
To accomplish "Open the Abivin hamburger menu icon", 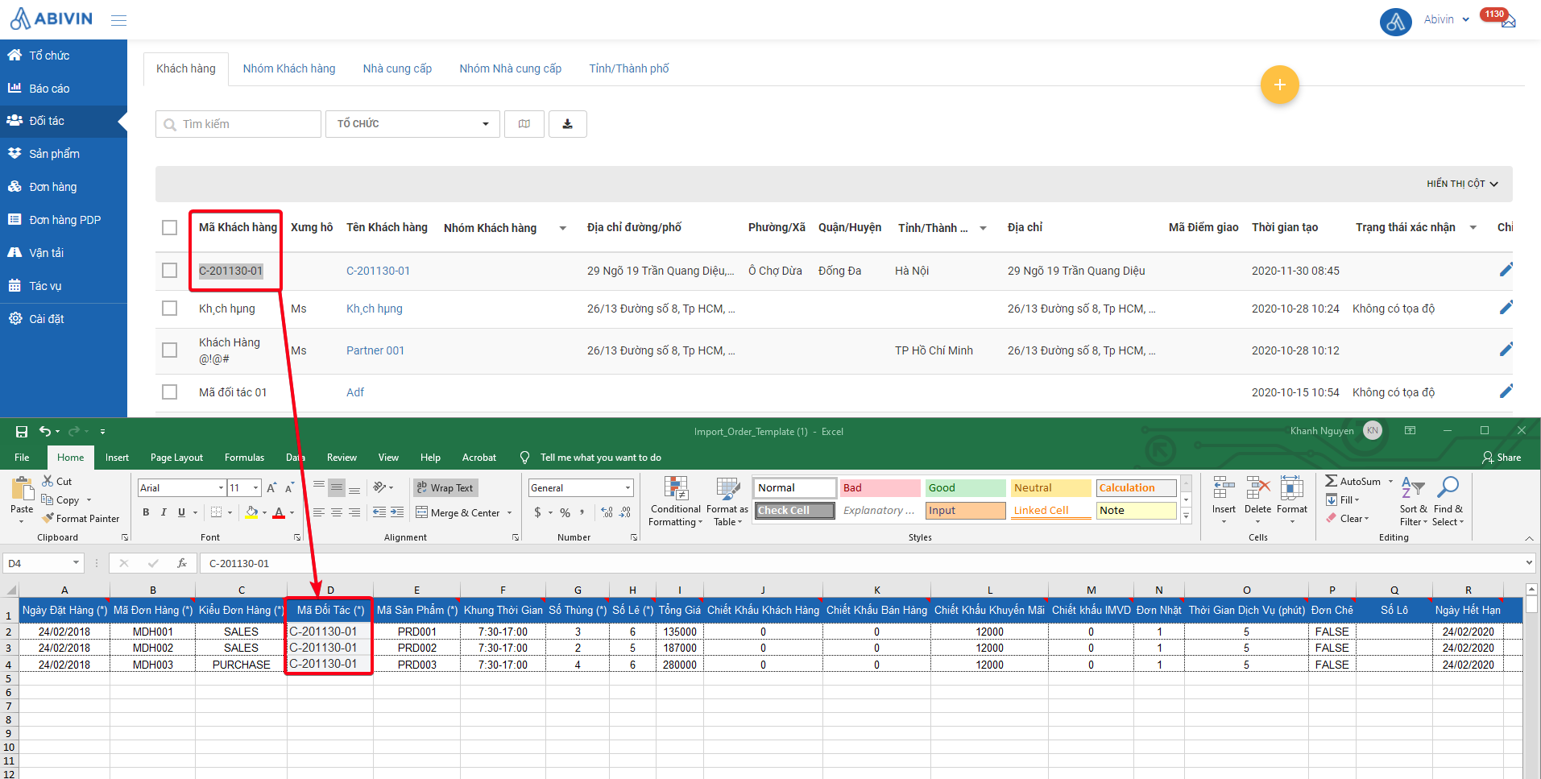I will [x=118, y=20].
